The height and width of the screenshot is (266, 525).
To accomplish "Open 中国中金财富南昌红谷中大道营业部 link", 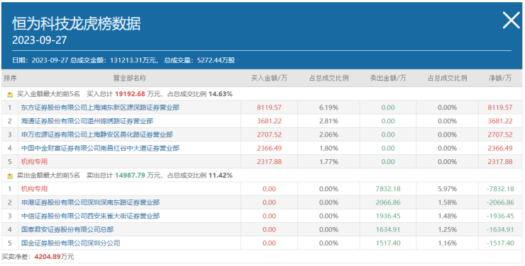I will [100, 148].
